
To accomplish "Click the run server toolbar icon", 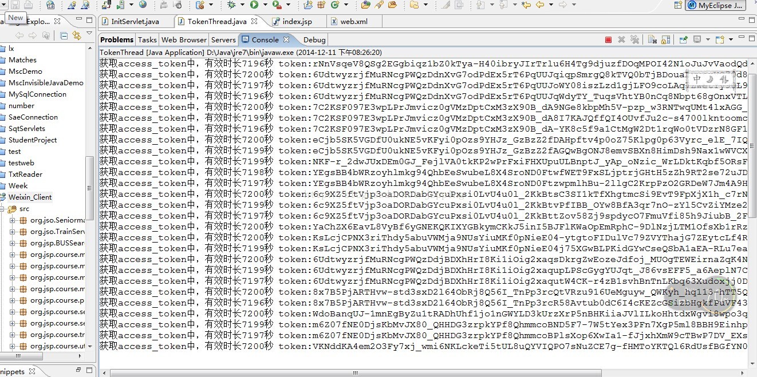I will click(x=120, y=5).
